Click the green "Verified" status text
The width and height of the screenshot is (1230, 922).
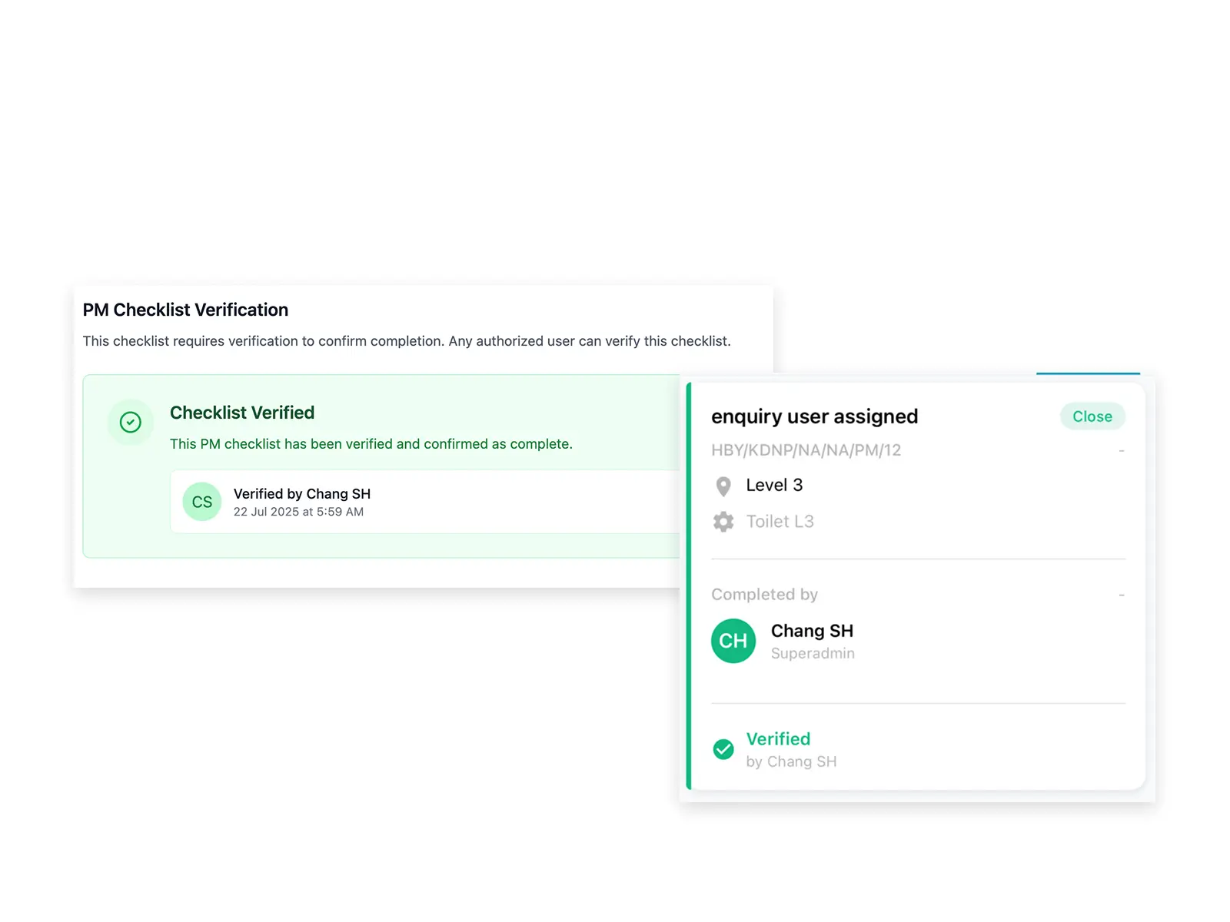pos(778,739)
